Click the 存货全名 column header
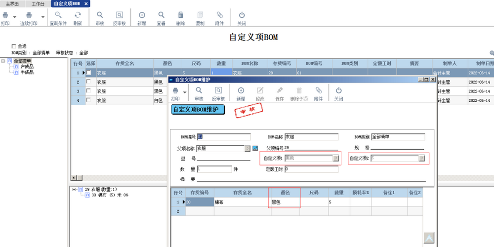 tap(124, 64)
